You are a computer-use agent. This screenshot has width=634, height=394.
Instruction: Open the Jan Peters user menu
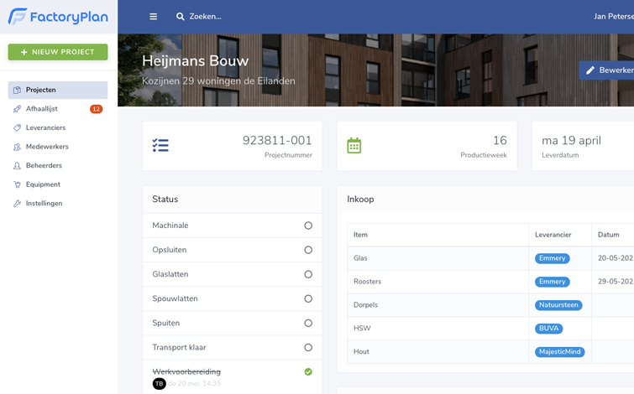(613, 17)
